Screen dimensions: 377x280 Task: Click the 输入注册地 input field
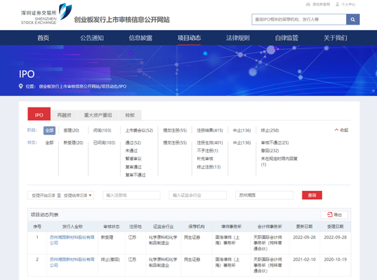[132, 195]
